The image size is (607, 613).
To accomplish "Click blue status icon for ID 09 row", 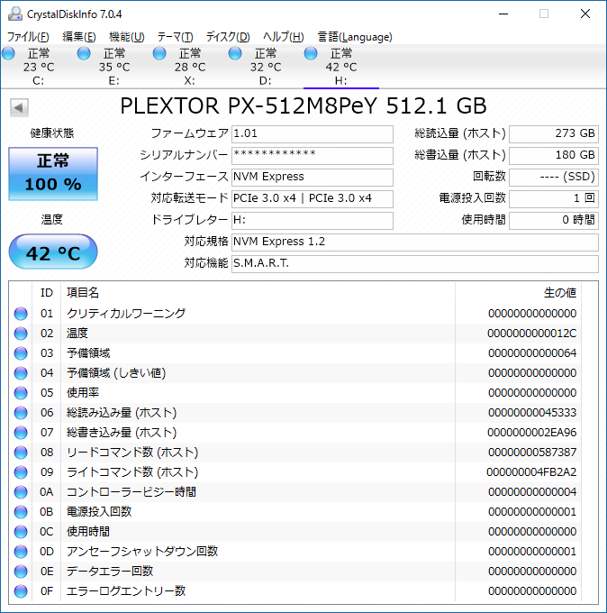I will click(21, 472).
